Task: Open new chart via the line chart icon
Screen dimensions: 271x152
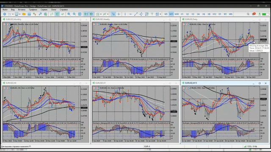Action: (x=10, y=14)
